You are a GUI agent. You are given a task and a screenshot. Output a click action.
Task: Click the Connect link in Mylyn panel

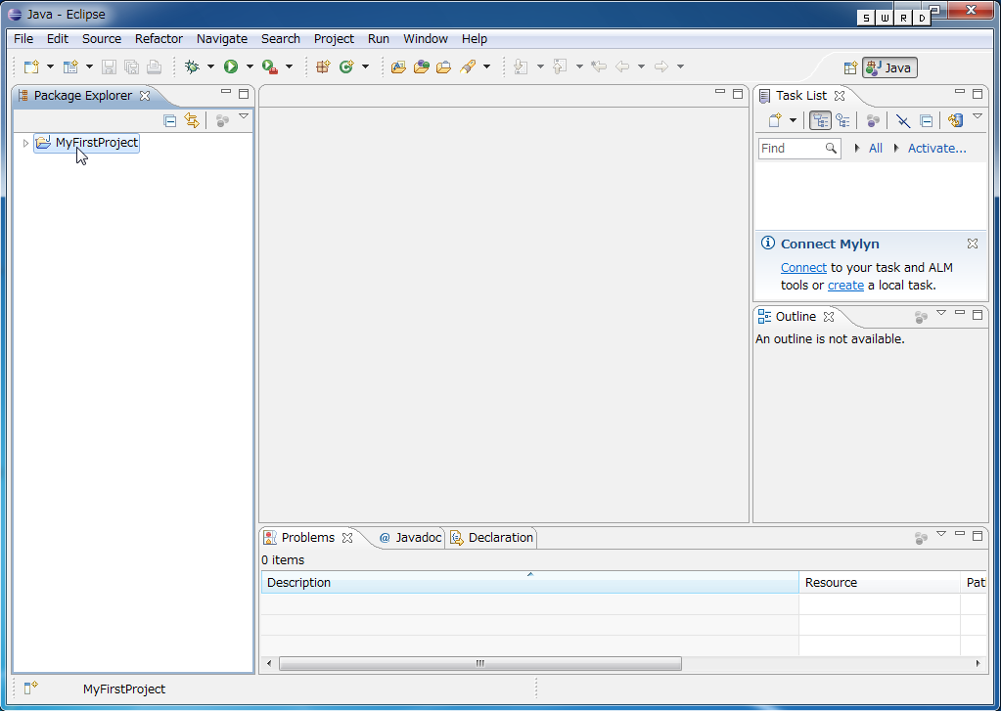[x=803, y=268]
